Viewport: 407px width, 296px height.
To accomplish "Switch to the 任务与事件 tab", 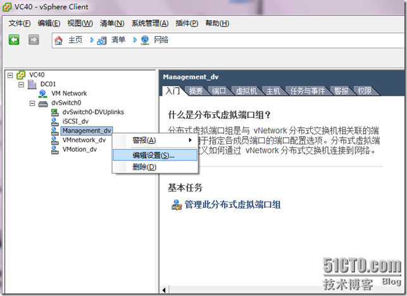I will coord(308,91).
